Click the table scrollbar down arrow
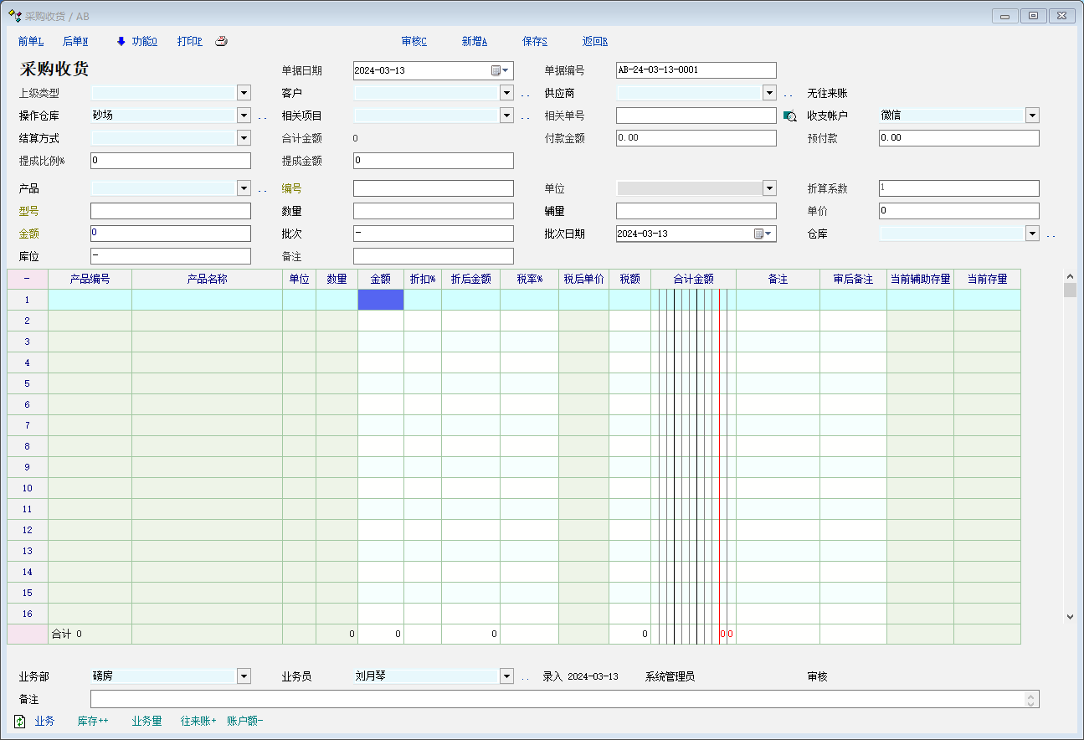 click(x=1070, y=615)
